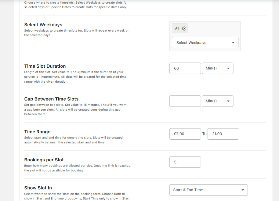Click the "To" label between time fields

[204, 134]
